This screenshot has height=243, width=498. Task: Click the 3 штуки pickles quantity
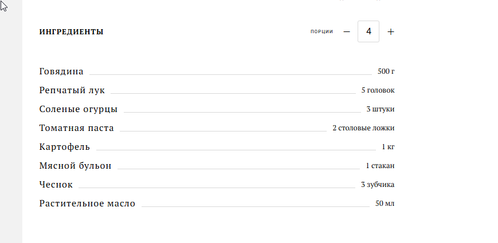tap(381, 109)
